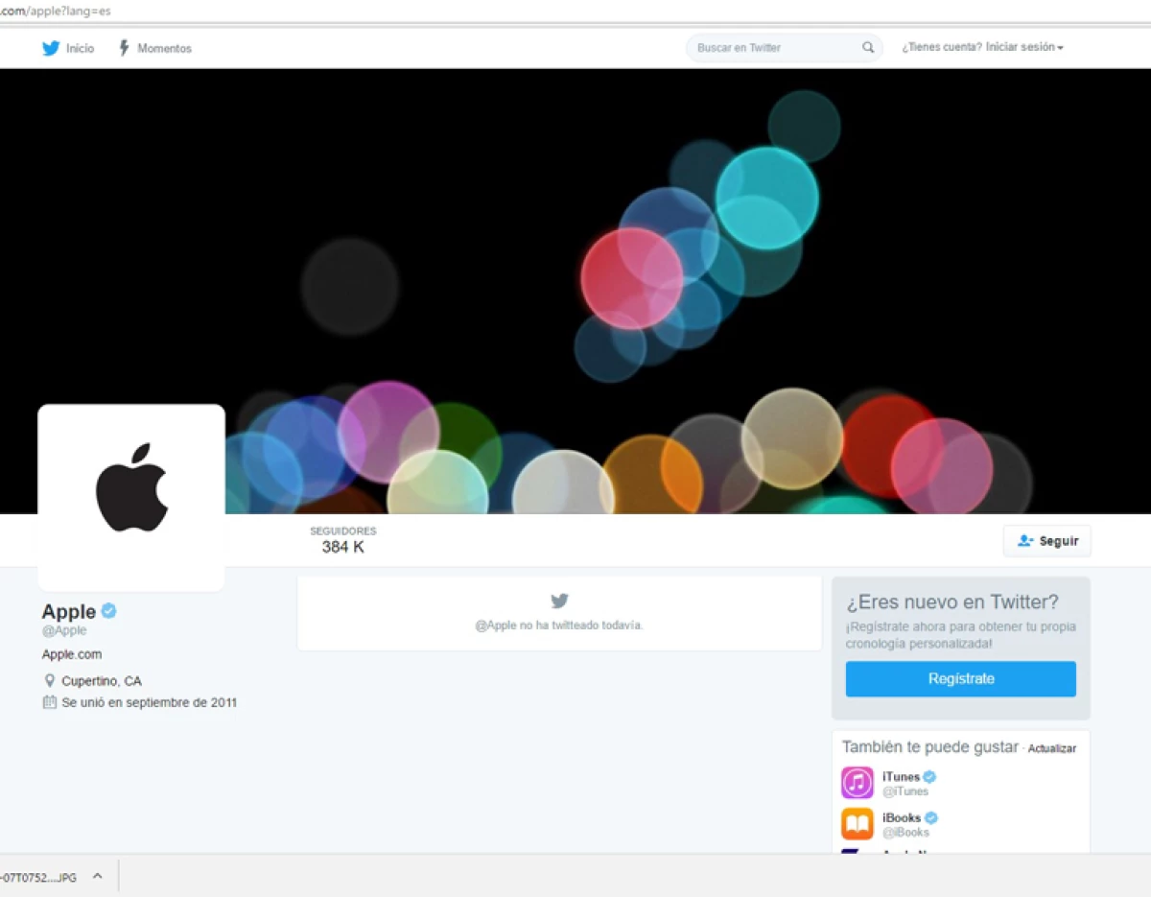Viewport: 1151px width, 897px height.
Task: Open the header banner image
Action: point(575,291)
